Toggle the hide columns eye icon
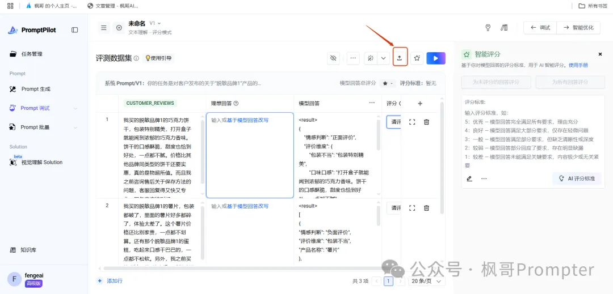 pyautogui.click(x=334, y=58)
